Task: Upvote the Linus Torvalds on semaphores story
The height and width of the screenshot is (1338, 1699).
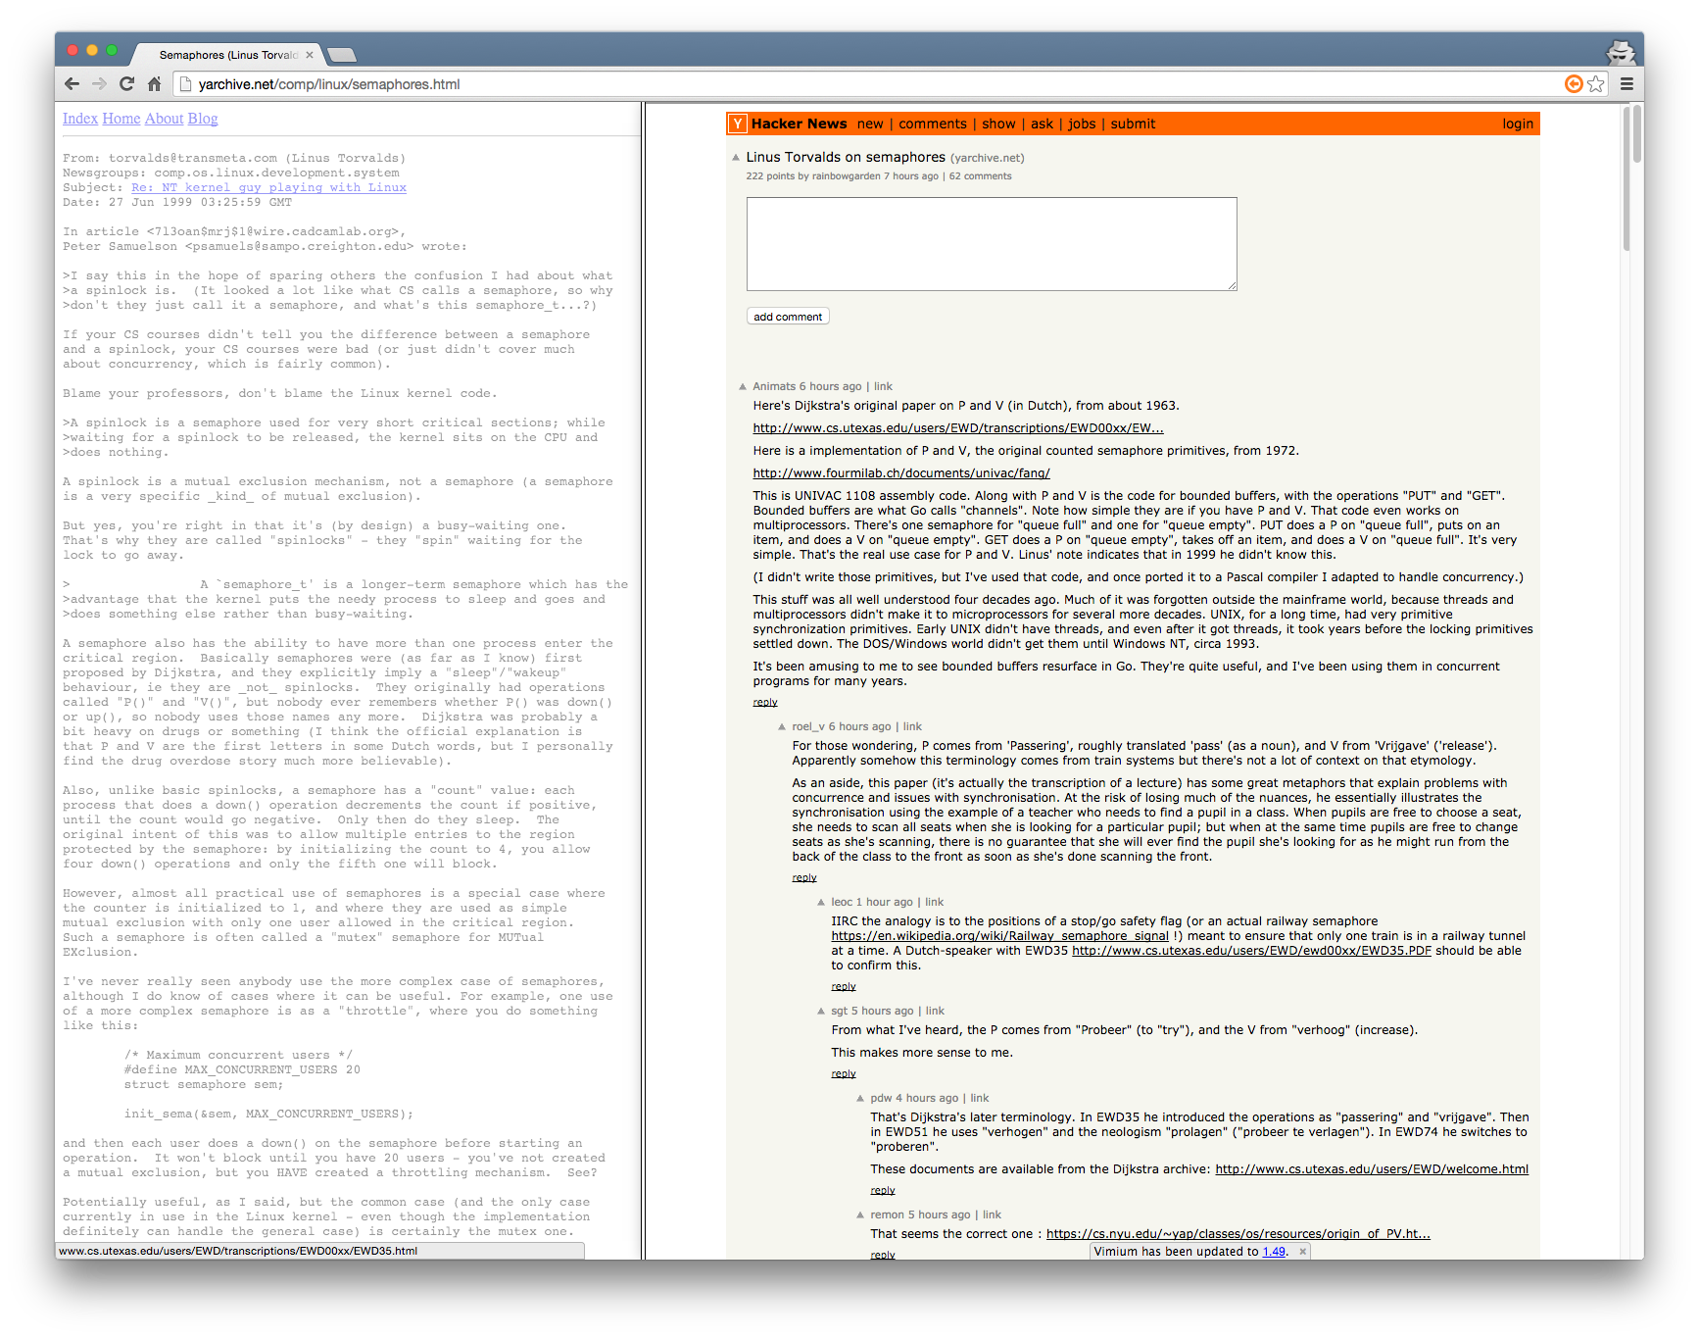Action: [736, 157]
